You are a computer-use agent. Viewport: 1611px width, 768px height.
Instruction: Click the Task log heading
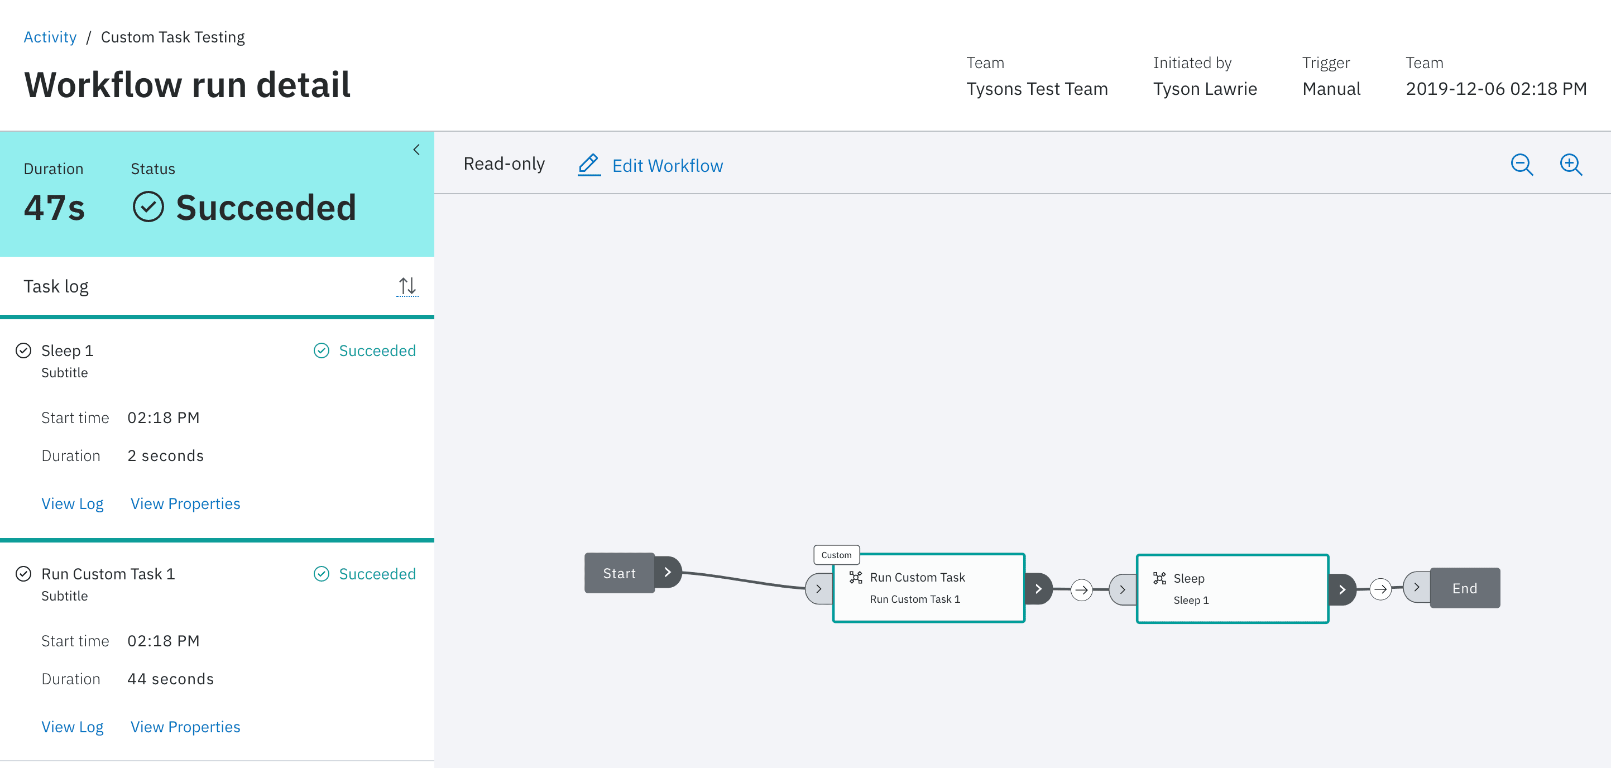pos(56,286)
